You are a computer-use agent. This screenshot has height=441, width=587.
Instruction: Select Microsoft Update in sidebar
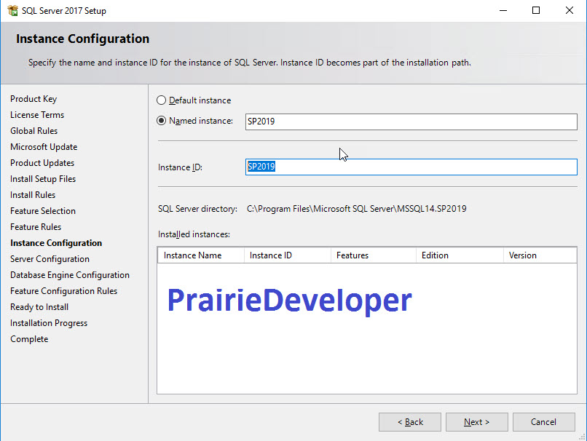coord(44,147)
